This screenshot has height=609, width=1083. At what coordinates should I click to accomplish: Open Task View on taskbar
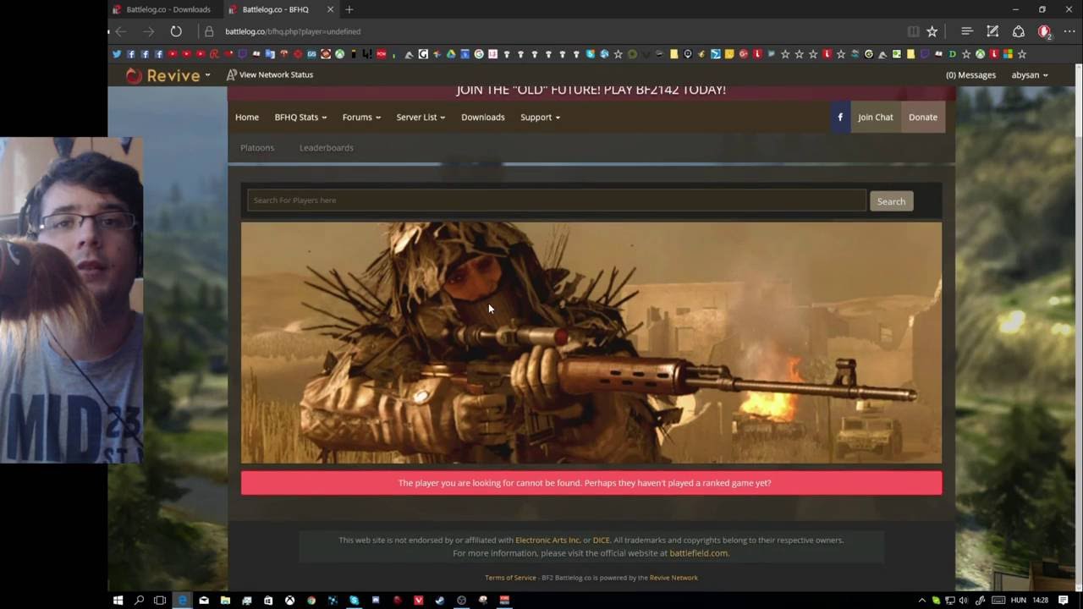[160, 601]
